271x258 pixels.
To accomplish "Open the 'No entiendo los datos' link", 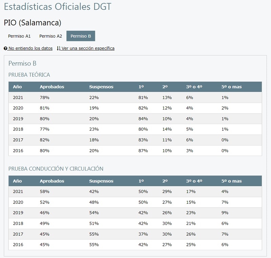I will tap(30, 48).
